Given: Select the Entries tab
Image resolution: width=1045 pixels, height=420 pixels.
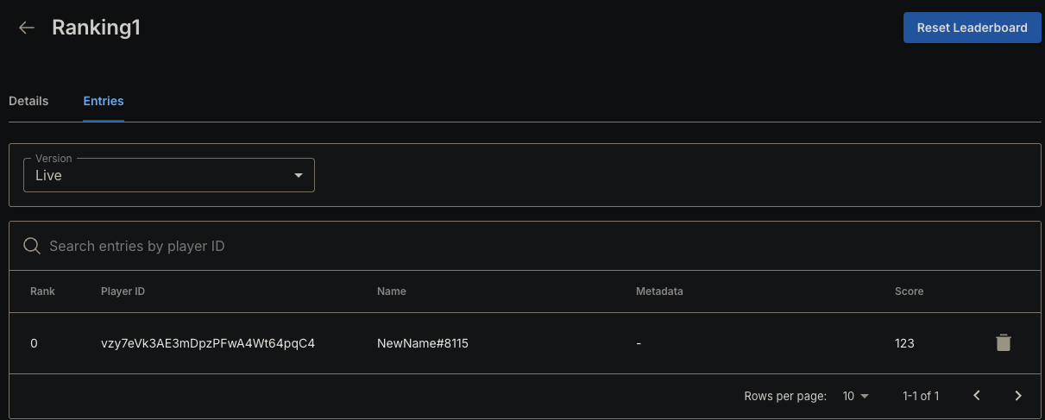Looking at the screenshot, I should click(104, 101).
